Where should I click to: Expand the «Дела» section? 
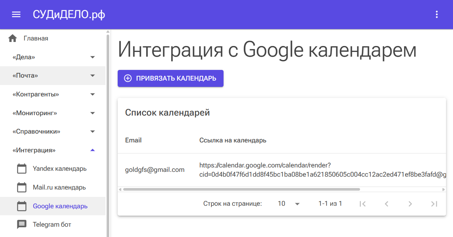click(x=93, y=57)
